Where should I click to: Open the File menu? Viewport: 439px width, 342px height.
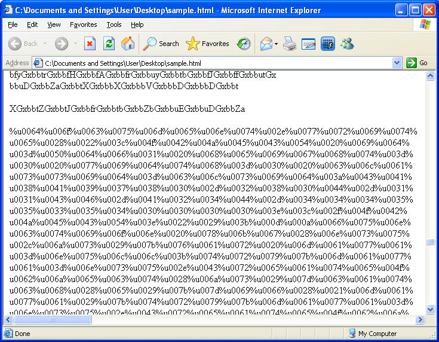pos(13,25)
